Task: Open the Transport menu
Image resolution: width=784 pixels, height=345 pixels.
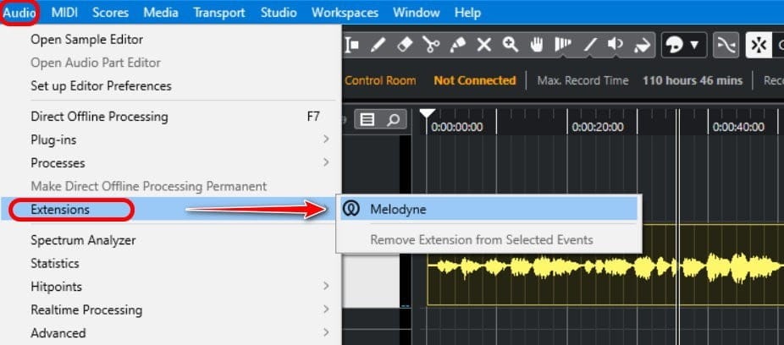Action: 219,13
